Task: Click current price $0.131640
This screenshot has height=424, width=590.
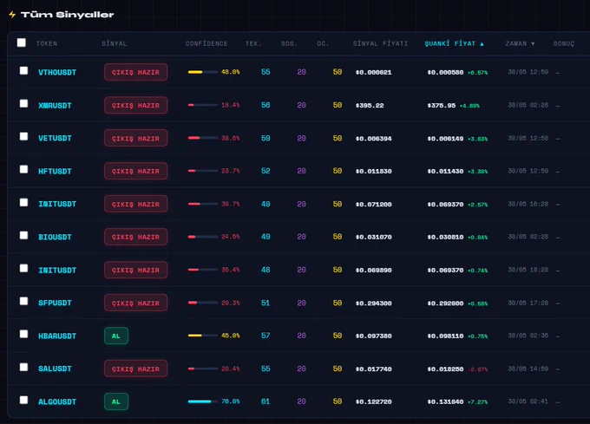Action: tap(445, 401)
